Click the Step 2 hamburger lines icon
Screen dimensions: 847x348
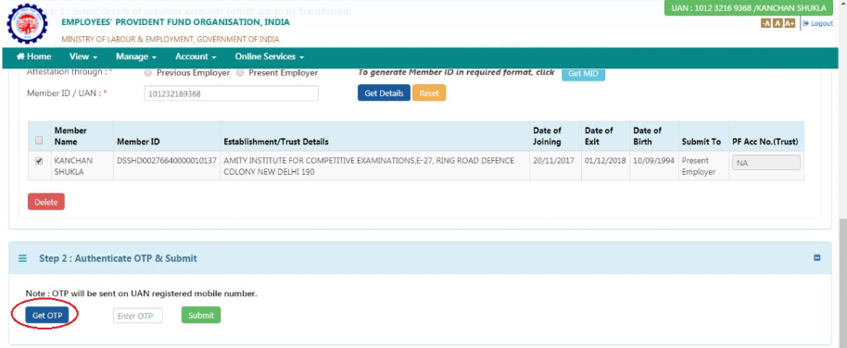point(22,258)
